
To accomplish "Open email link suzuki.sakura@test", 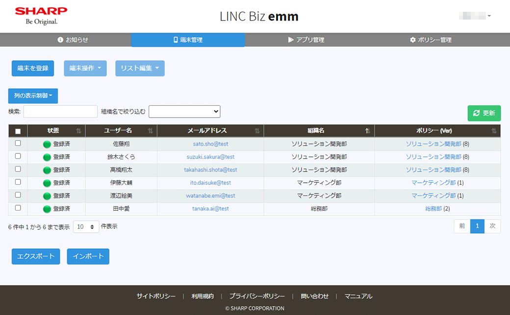I will coord(210,157).
